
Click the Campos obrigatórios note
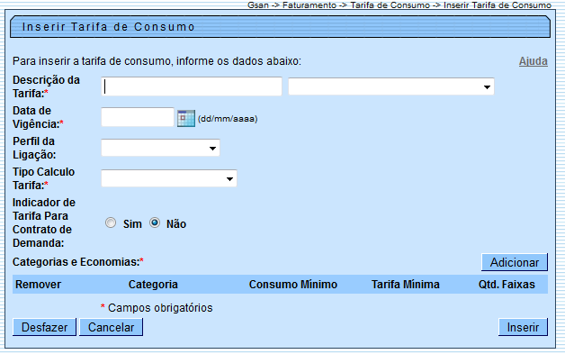tap(160, 308)
